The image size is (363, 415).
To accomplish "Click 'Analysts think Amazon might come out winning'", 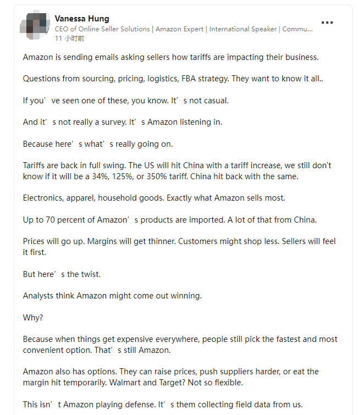I will [112, 296].
